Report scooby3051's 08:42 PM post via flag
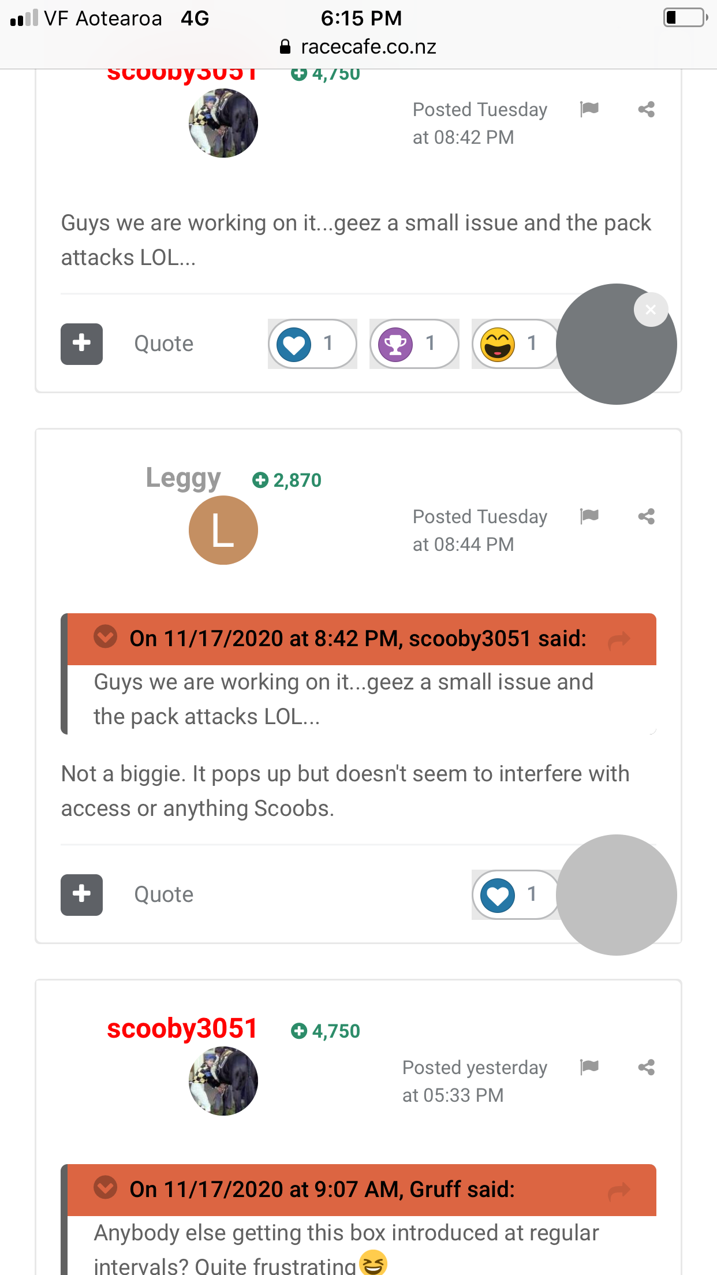The image size is (717, 1275). [589, 109]
